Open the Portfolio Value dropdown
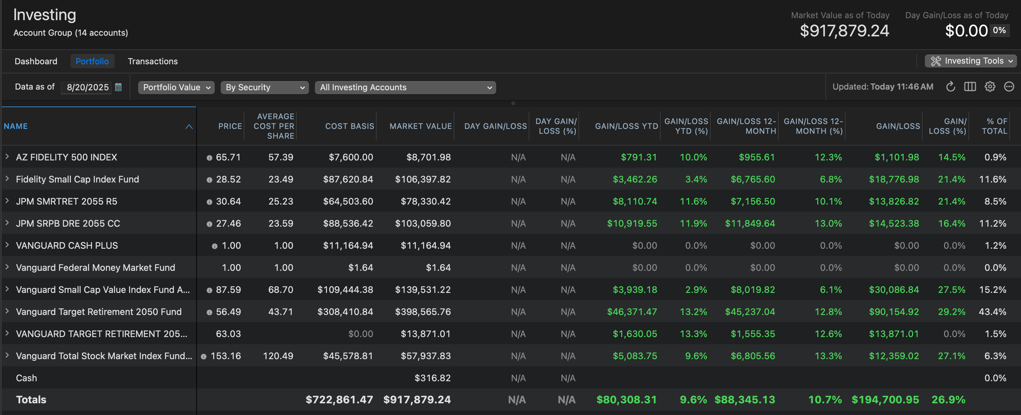 [176, 88]
